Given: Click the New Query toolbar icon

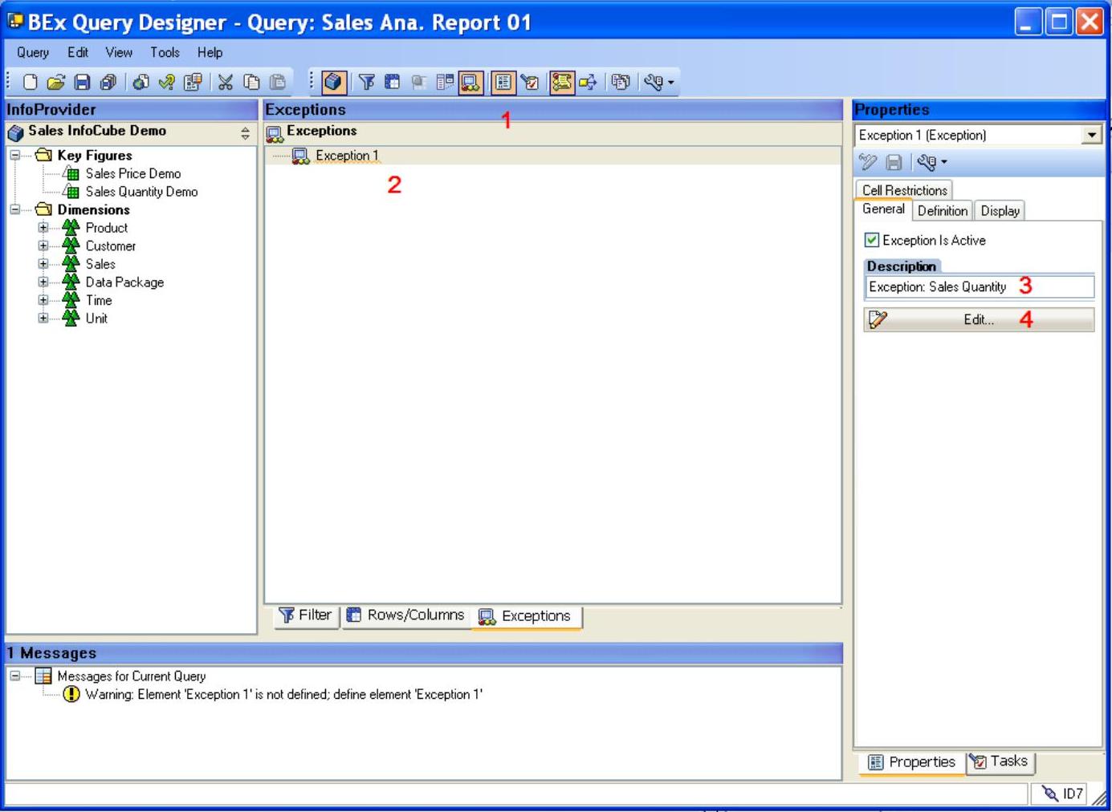Looking at the screenshot, I should (x=30, y=82).
